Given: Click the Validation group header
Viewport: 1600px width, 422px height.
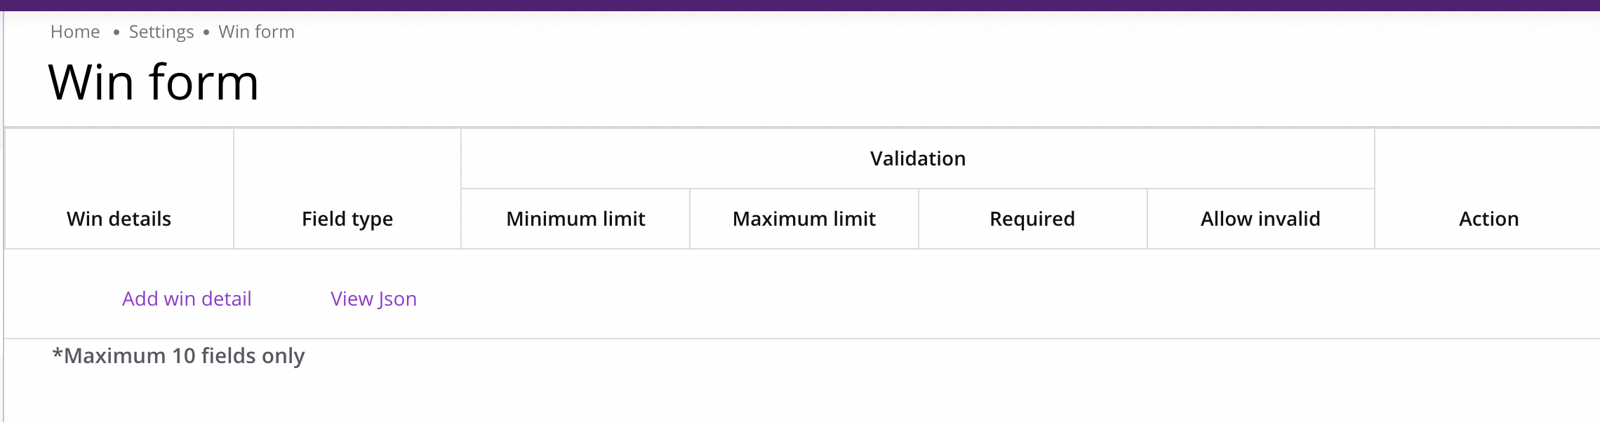Looking at the screenshot, I should [917, 158].
